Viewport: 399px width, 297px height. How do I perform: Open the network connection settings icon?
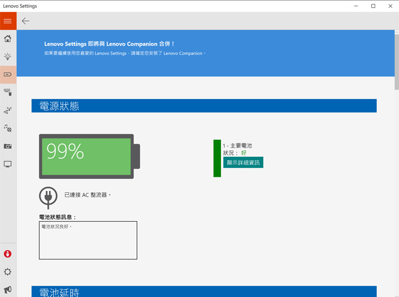tap(8, 110)
